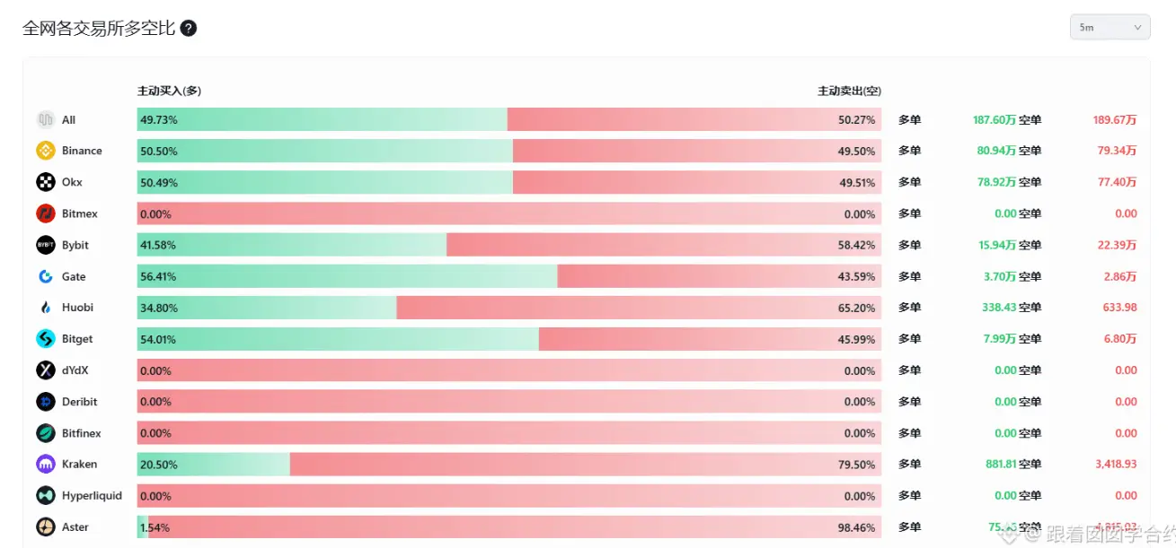This screenshot has width=1176, height=548.
Task: Click the Gate exchange logo
Action: [46, 276]
